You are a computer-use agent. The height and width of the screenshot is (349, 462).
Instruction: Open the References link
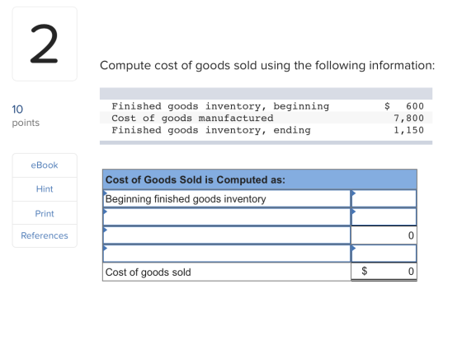click(x=45, y=235)
